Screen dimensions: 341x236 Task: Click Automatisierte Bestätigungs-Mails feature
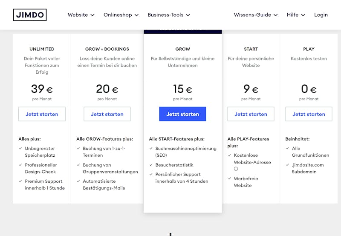tap(104, 184)
